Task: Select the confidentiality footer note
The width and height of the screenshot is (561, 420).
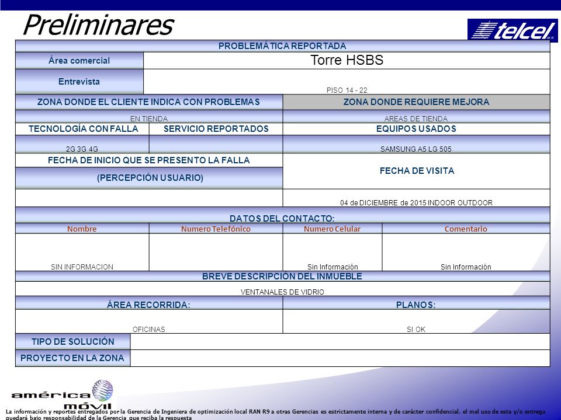Action: (x=275, y=414)
